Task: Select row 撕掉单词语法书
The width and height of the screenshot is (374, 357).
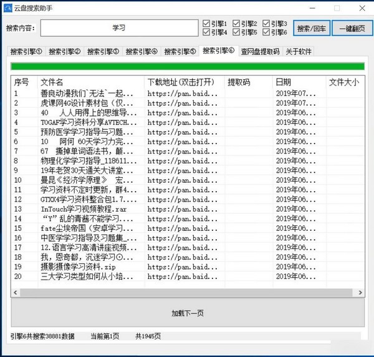Action: [x=188, y=151]
